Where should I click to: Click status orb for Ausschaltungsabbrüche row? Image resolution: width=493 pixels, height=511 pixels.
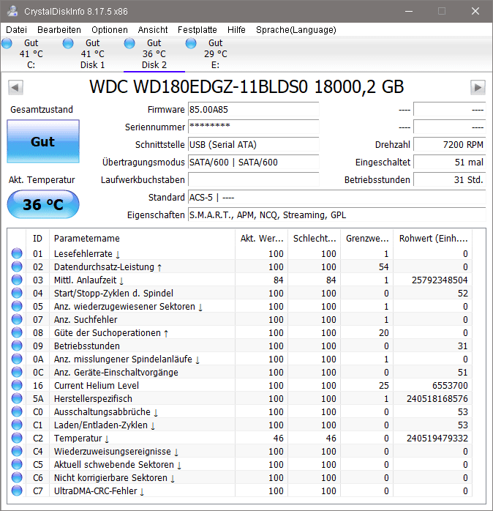click(x=17, y=411)
